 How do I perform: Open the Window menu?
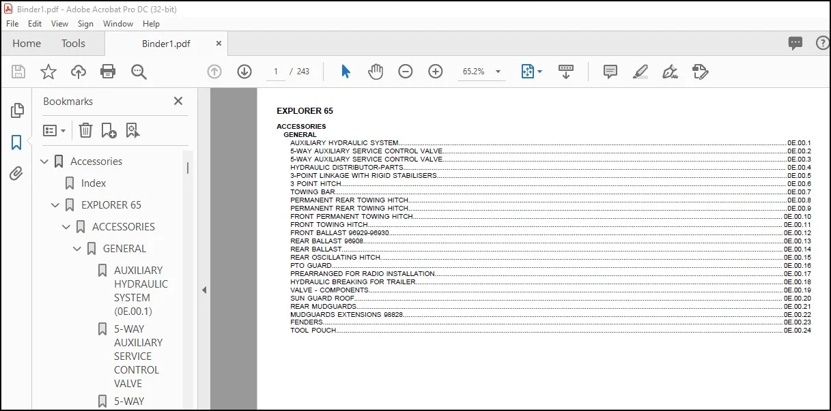pos(118,23)
